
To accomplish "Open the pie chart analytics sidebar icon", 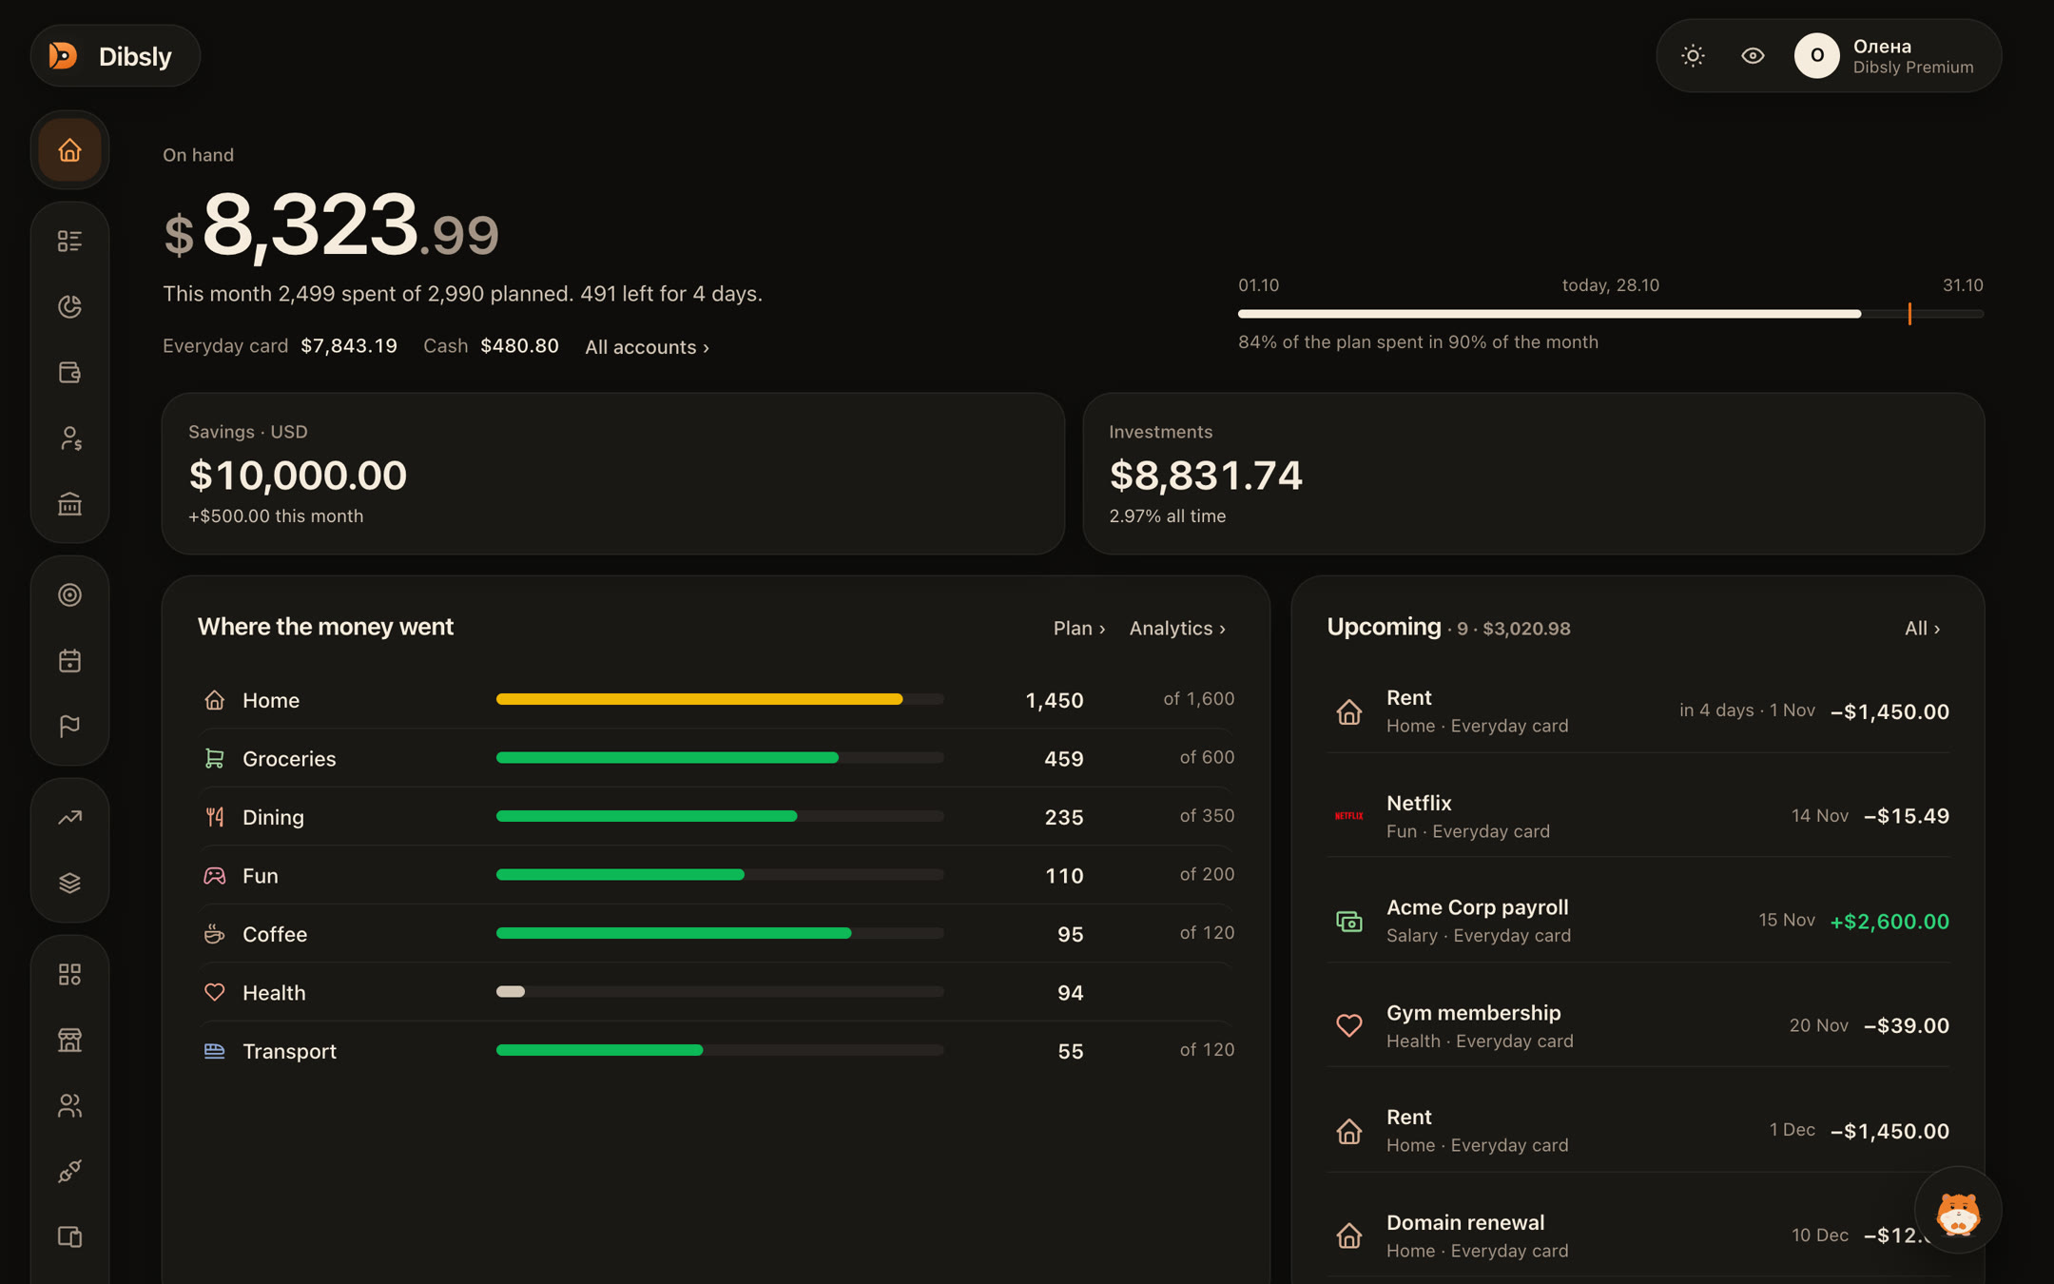I will 69,306.
